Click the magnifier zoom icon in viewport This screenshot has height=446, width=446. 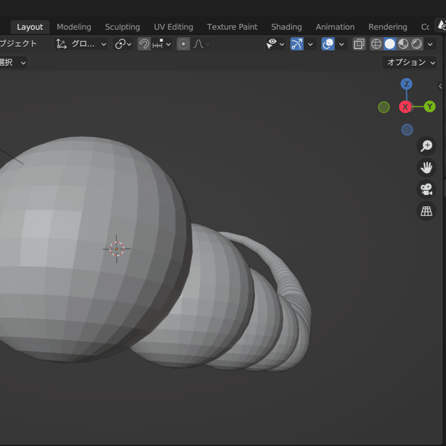426,146
